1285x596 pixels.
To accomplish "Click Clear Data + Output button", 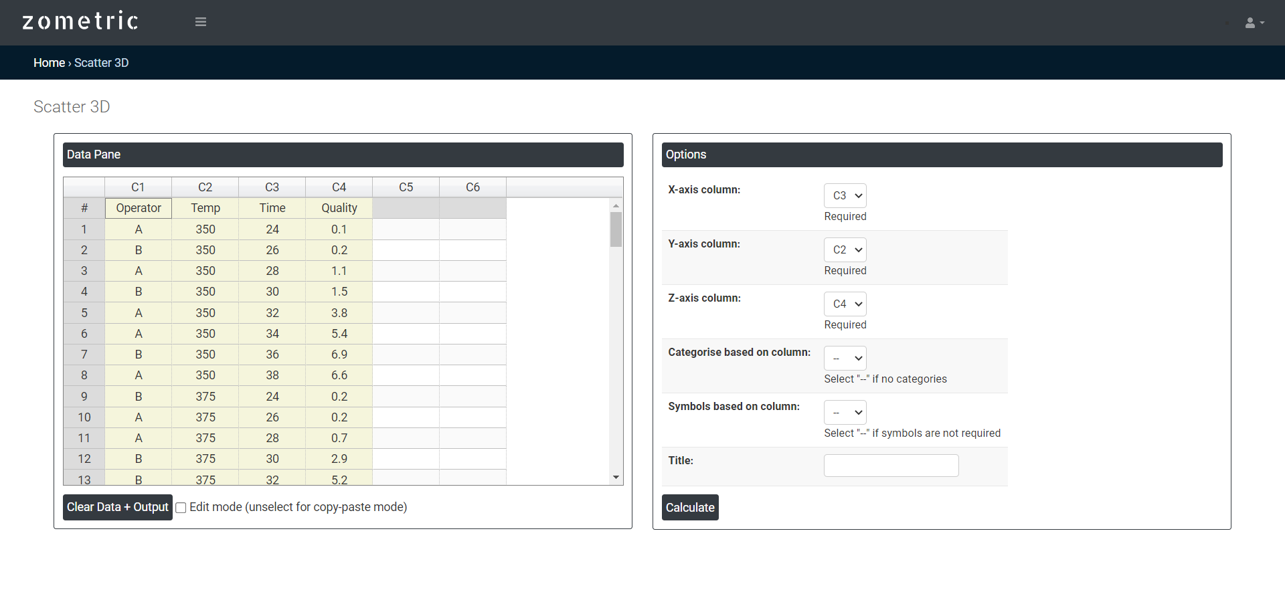I will [x=118, y=507].
